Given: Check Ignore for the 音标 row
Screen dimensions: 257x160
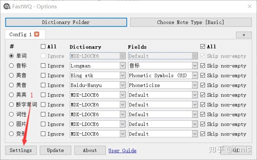Looking at the screenshot, I should (x=43, y=66).
